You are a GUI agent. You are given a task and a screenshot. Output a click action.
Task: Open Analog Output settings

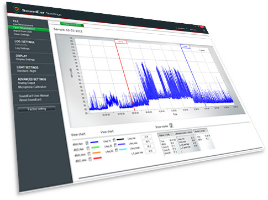click(x=27, y=83)
